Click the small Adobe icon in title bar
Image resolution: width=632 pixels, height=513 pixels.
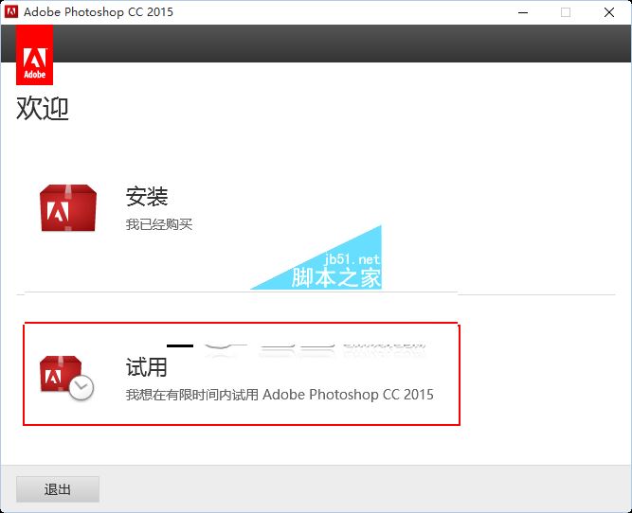12,12
